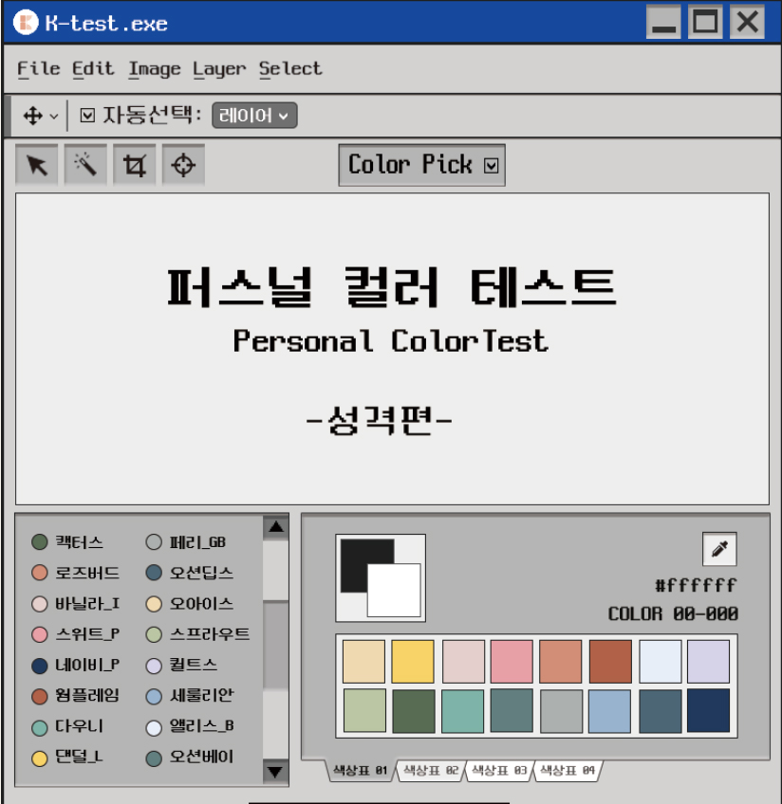The height and width of the screenshot is (804, 782).
Task: Choose the lavender palette swatch
Action: 708,662
